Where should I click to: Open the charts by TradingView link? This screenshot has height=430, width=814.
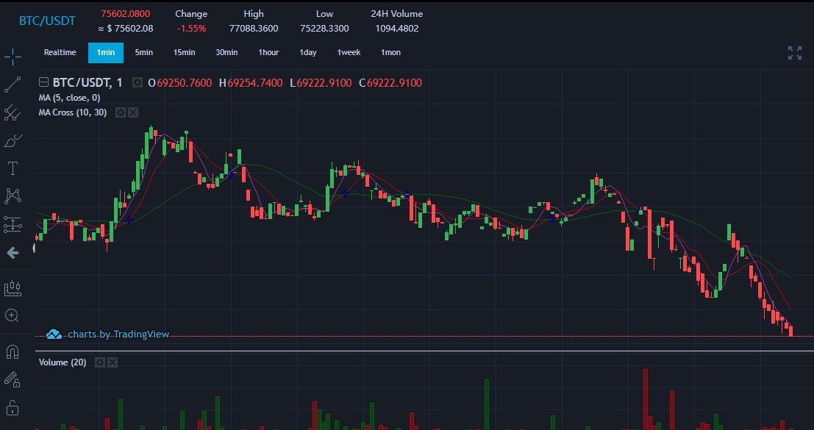[107, 334]
